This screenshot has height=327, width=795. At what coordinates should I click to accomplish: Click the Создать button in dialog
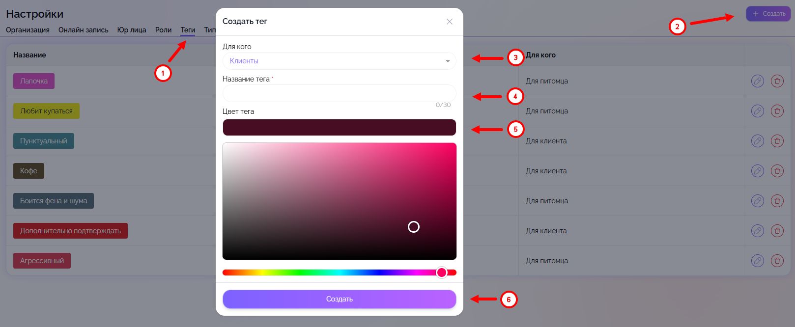pos(339,299)
